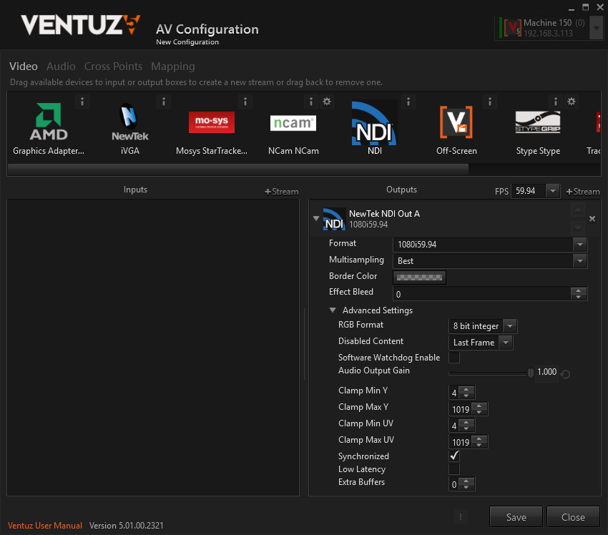Select the Mosys StarTracker device icon
This screenshot has width=608, height=535.
211,123
